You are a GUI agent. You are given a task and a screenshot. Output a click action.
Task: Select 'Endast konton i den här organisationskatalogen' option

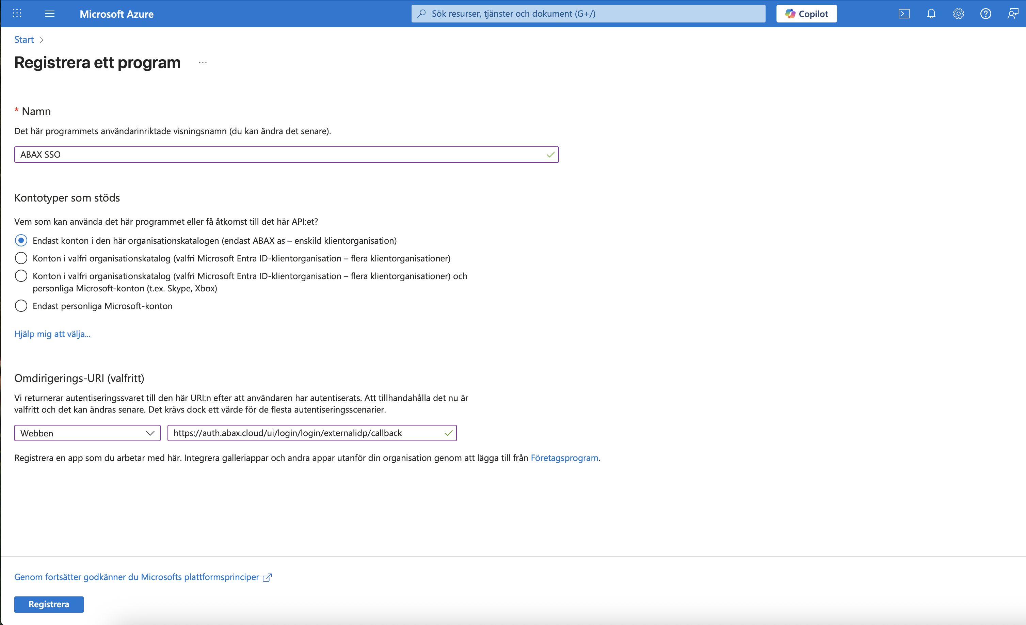(21, 241)
